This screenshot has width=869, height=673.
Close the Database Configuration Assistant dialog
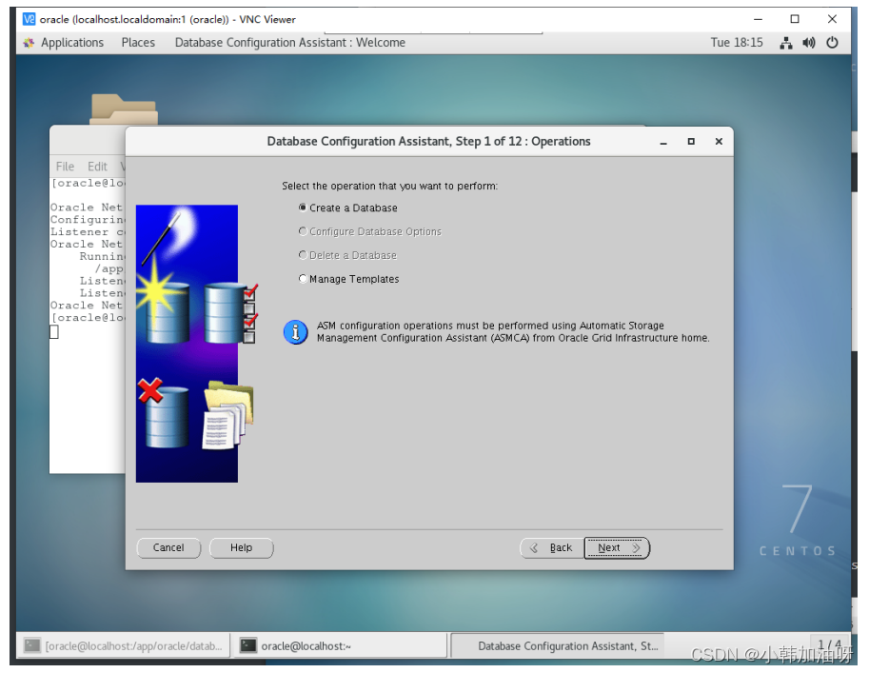click(x=719, y=142)
